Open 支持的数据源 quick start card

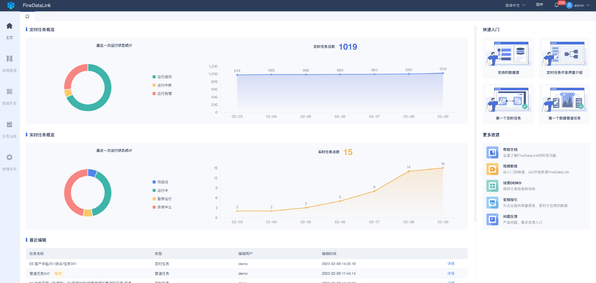pos(508,58)
